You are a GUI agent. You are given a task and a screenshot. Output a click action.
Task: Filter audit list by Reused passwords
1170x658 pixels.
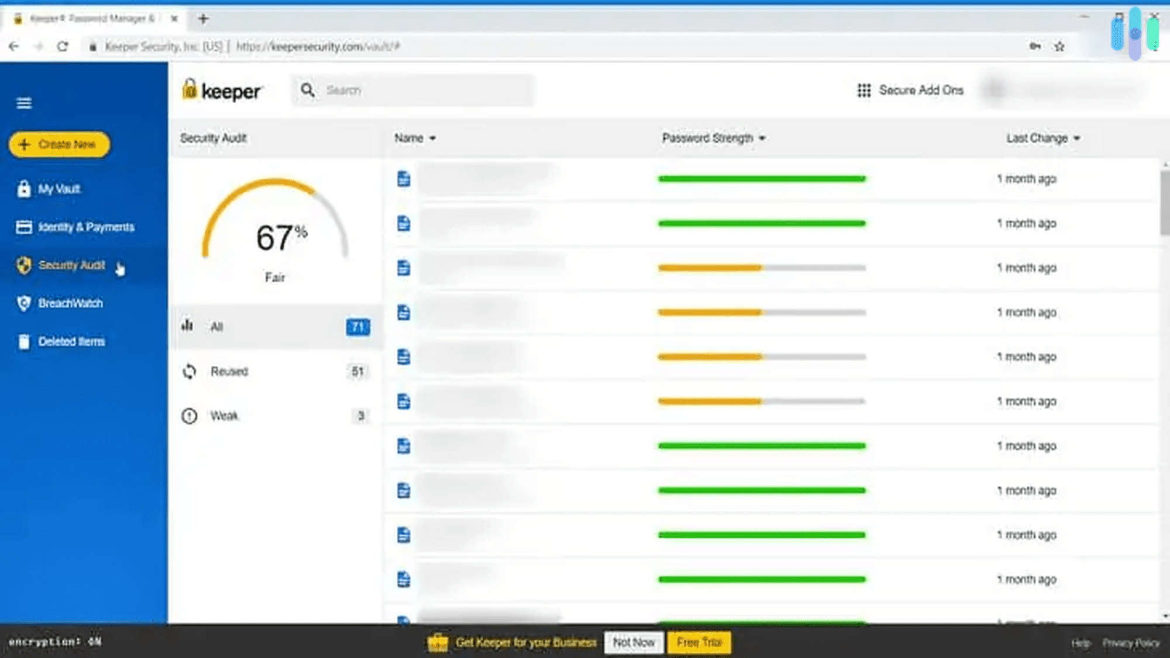[229, 372]
